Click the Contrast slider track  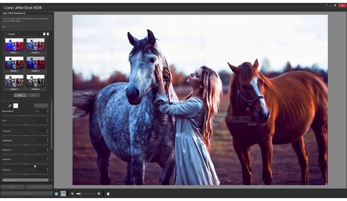[x=25, y=135]
